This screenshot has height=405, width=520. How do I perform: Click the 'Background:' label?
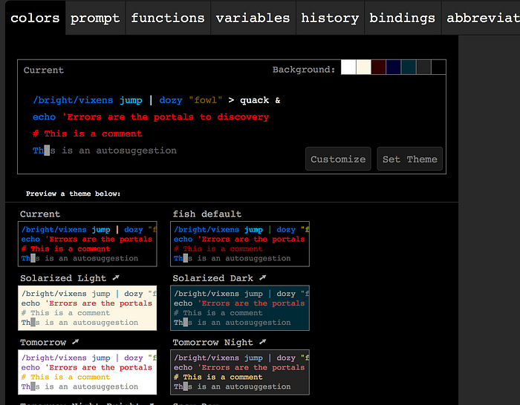(304, 70)
